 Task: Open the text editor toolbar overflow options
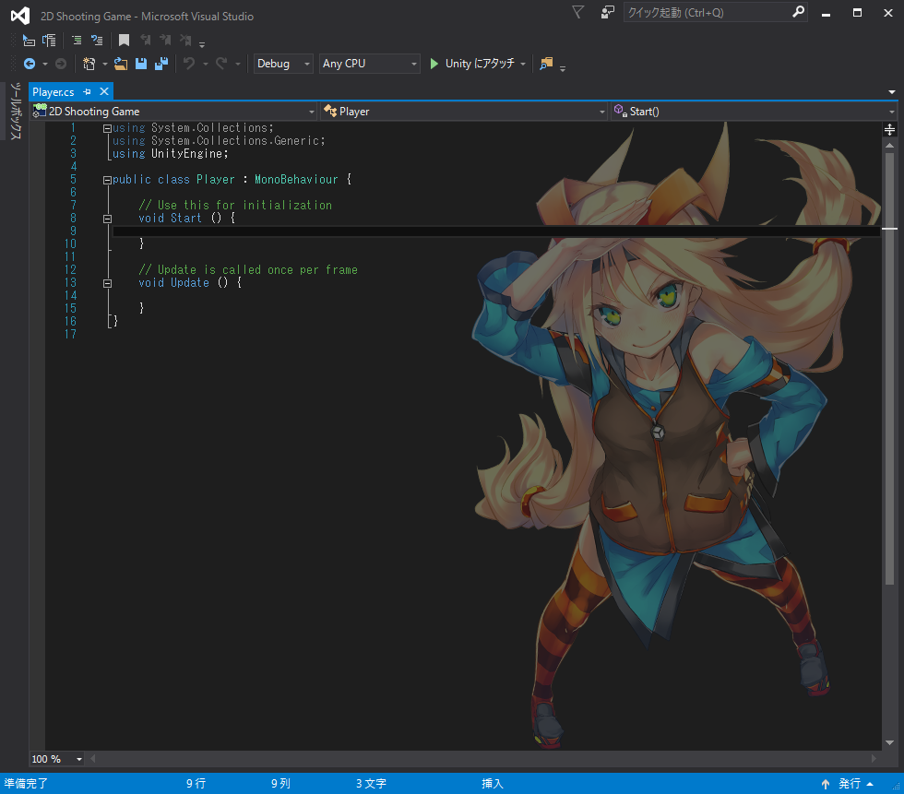[202, 43]
